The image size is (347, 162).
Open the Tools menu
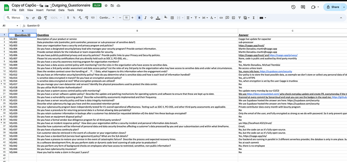click(x=71, y=10)
